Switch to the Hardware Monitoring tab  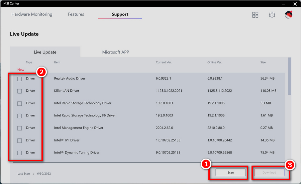[32, 14]
